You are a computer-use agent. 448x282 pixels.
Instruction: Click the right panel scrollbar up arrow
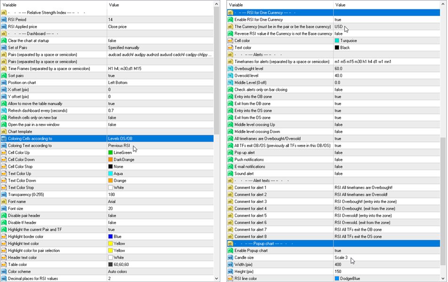click(443, 4)
